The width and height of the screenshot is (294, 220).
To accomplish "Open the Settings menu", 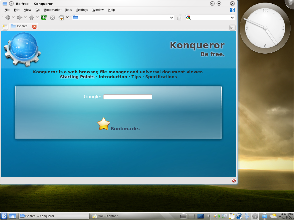I will [x=82, y=10].
